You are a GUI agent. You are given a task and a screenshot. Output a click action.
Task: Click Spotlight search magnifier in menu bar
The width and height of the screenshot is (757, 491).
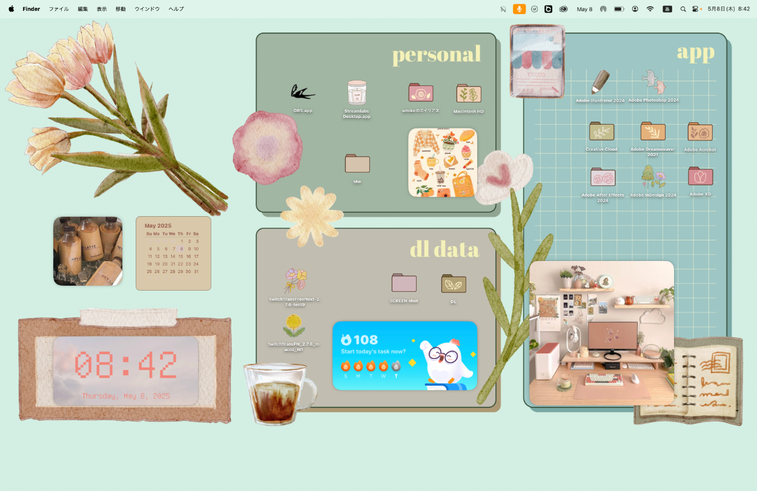tap(683, 9)
